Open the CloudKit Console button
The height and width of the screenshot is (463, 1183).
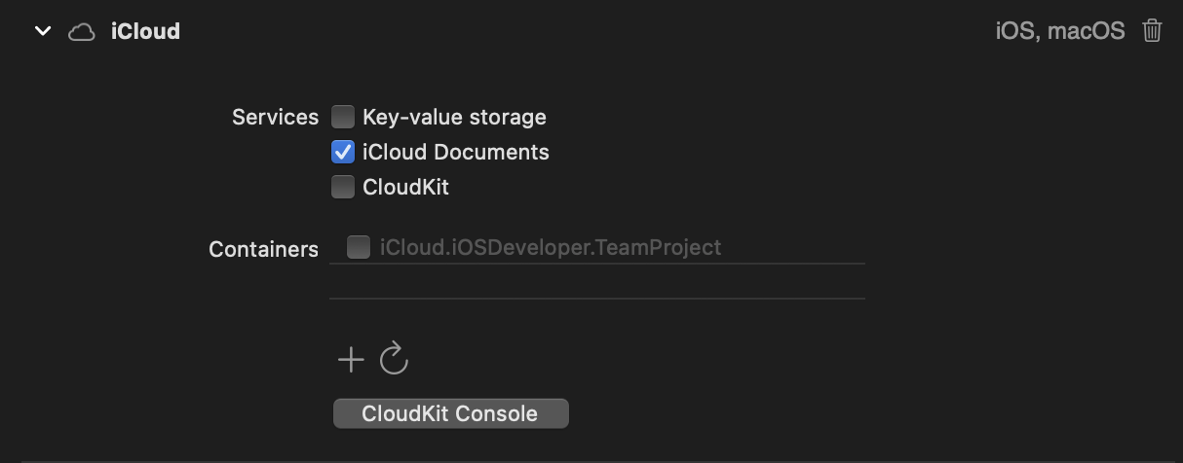450,413
